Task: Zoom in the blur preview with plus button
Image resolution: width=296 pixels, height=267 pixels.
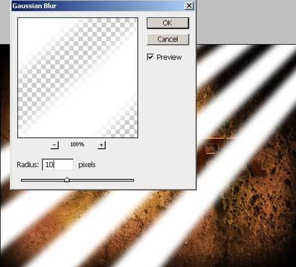Action: click(x=101, y=145)
